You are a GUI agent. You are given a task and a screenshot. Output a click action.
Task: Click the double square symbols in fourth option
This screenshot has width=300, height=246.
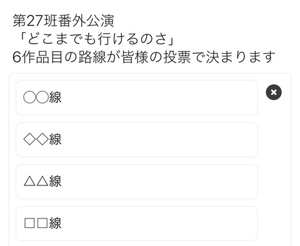pos(36,223)
